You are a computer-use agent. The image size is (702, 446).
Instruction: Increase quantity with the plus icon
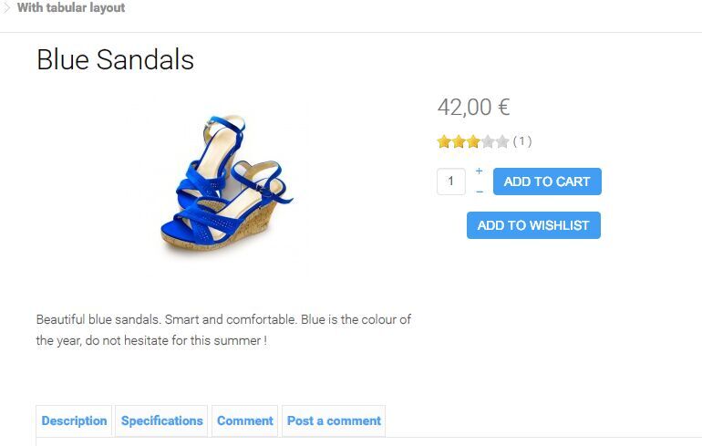[479, 171]
